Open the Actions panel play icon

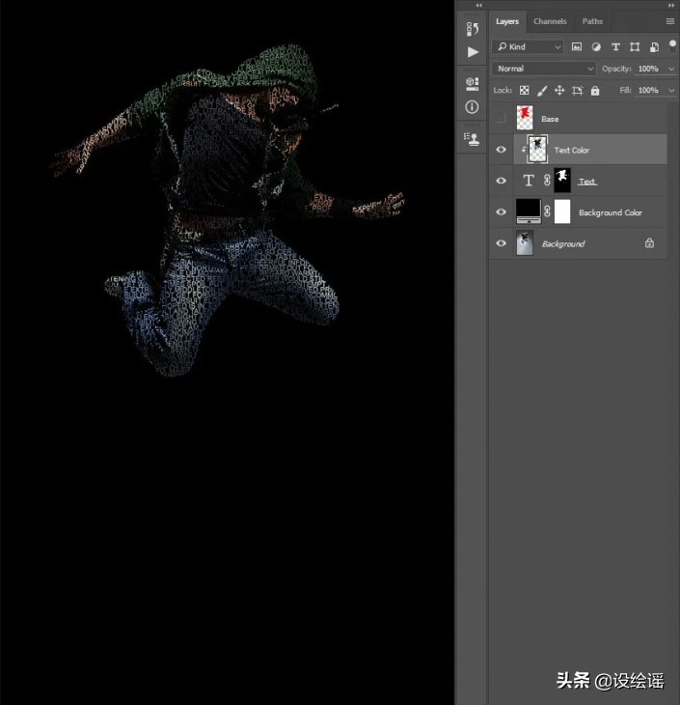tap(472, 52)
